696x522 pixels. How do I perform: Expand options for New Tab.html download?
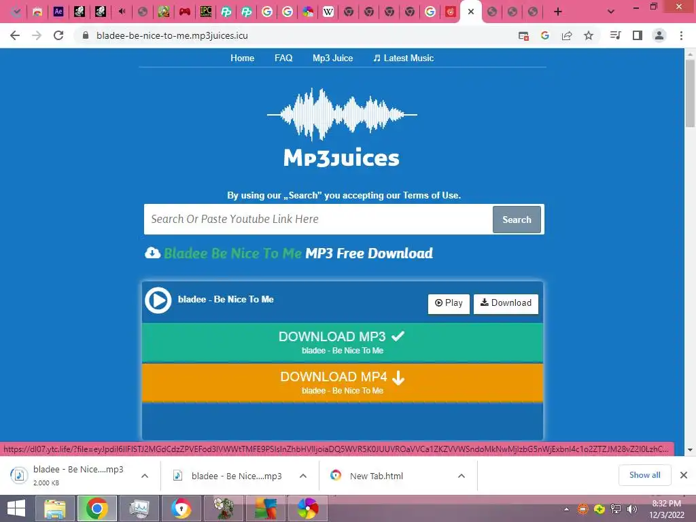(462, 476)
